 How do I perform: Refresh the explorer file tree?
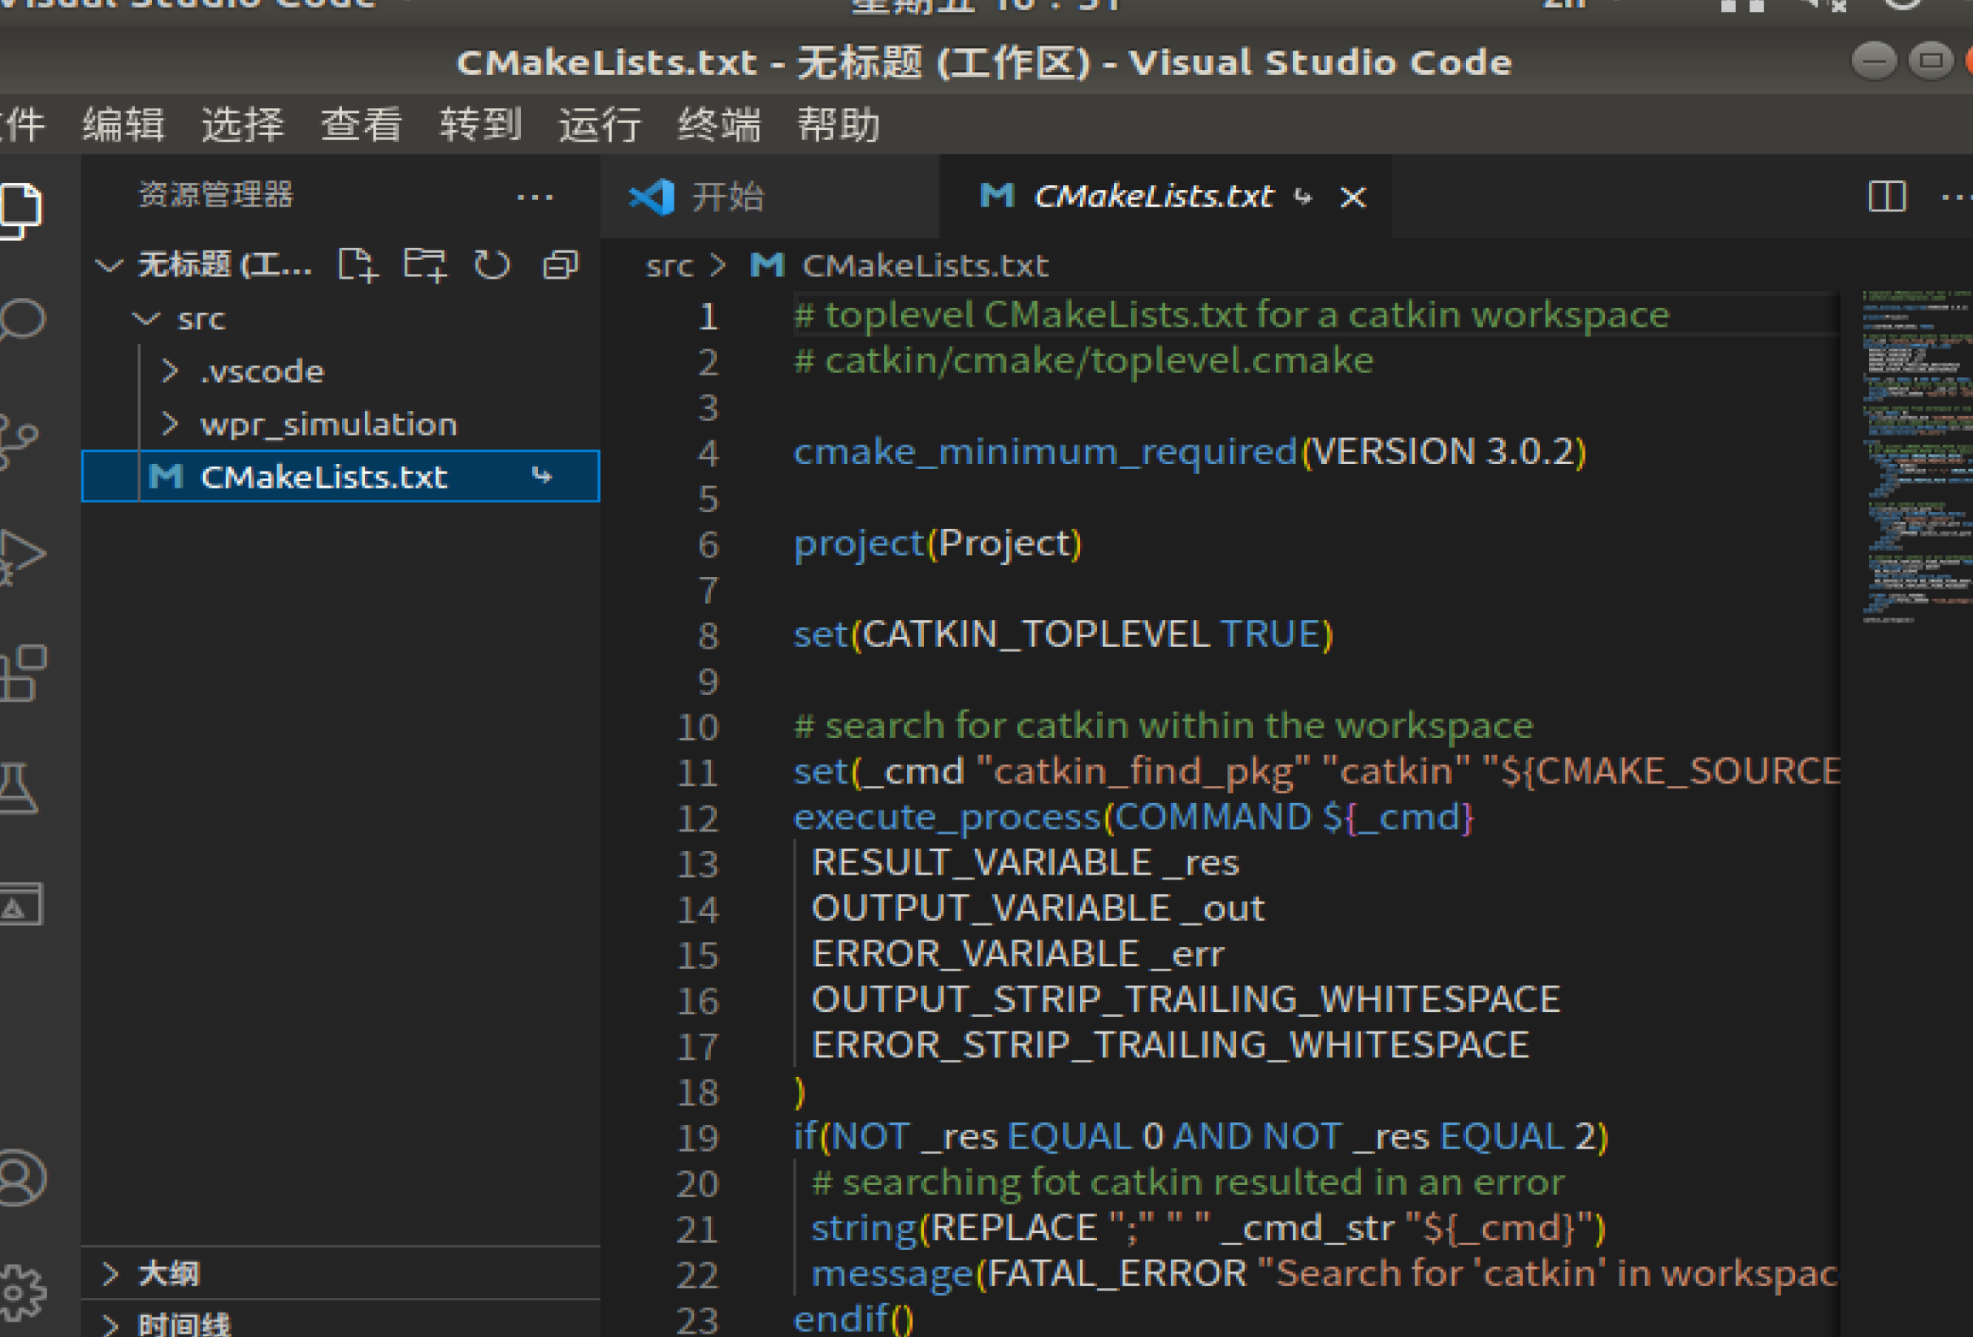pyautogui.click(x=492, y=265)
